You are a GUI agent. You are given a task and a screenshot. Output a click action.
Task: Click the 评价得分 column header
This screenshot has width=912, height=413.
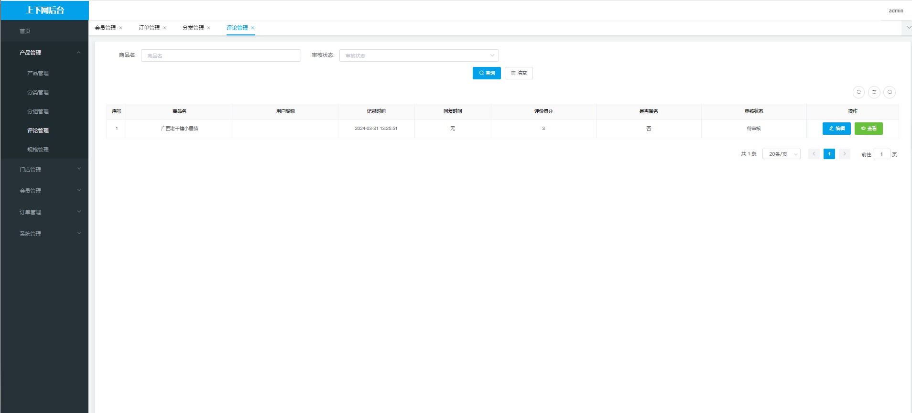(543, 111)
